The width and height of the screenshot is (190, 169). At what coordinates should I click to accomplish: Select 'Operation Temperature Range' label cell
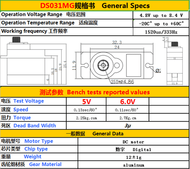(67, 23)
